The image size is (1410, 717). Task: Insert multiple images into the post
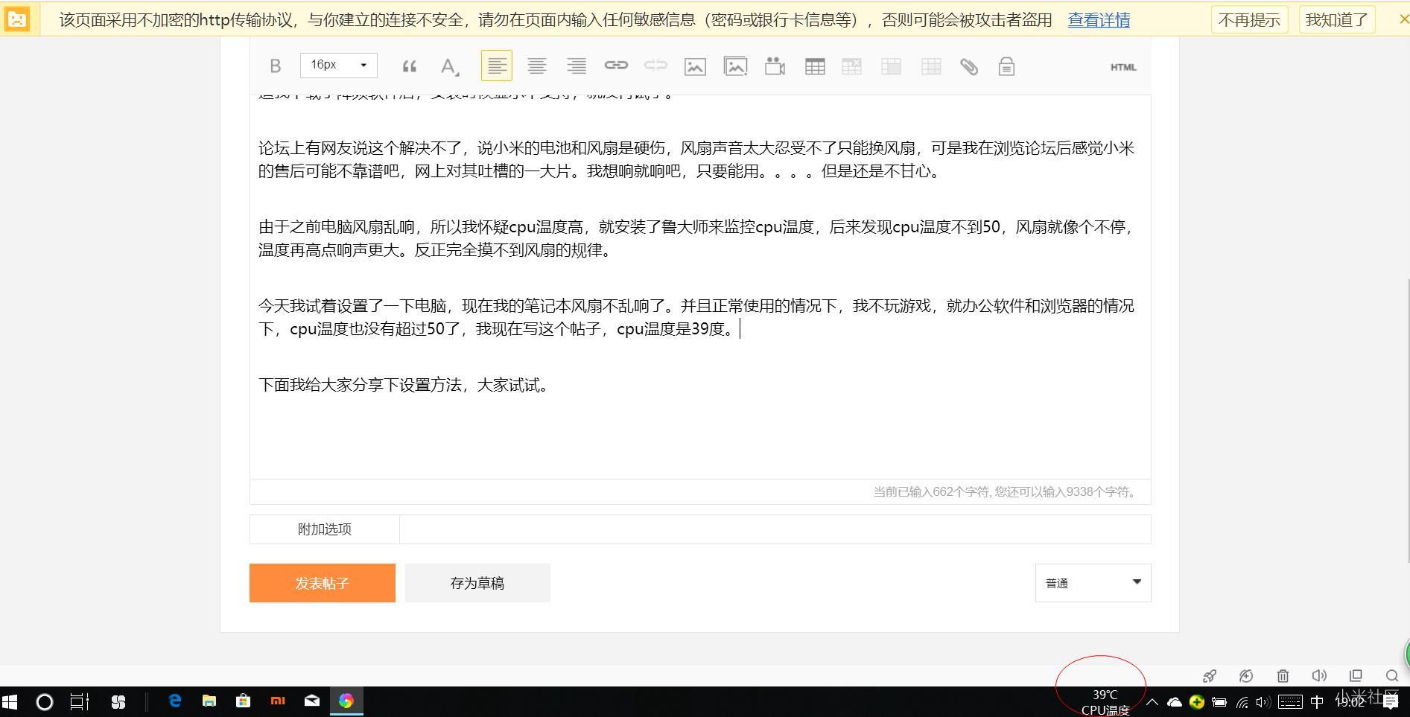[735, 66]
